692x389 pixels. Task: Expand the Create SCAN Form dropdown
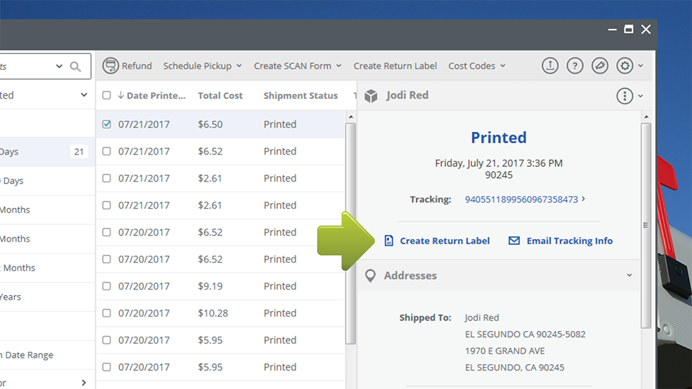[298, 66]
